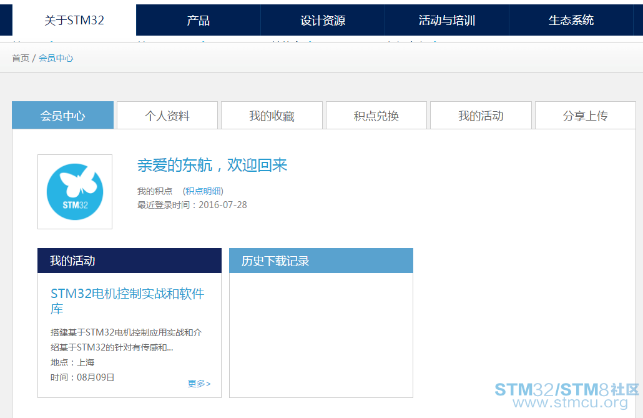Open the 生态系统 navigation menu
The height and width of the screenshot is (418, 643).
point(571,20)
